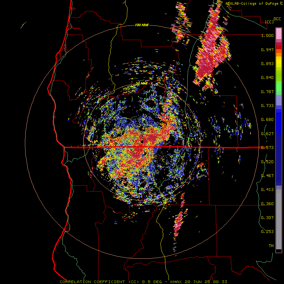The width and height of the screenshot is (284, 284).
Task: Select the 0.360 scale value
Action: [267, 204]
